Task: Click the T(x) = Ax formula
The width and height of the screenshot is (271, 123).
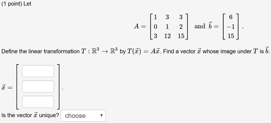Action: click(x=144, y=51)
